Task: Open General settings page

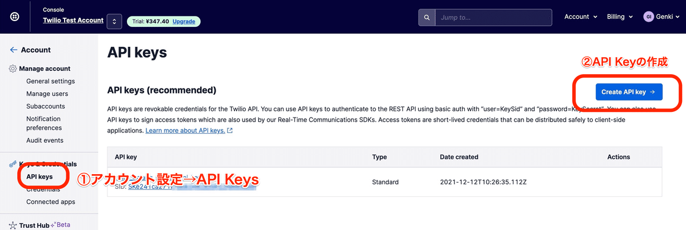Action: pyautogui.click(x=50, y=81)
